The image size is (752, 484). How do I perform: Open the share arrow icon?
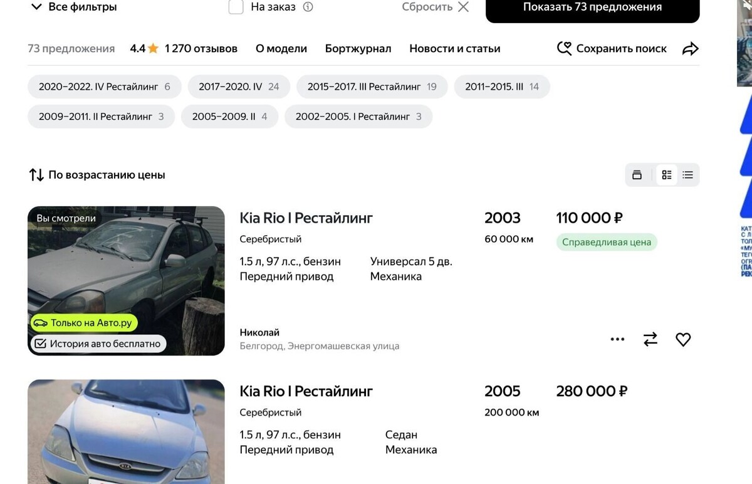(x=690, y=49)
